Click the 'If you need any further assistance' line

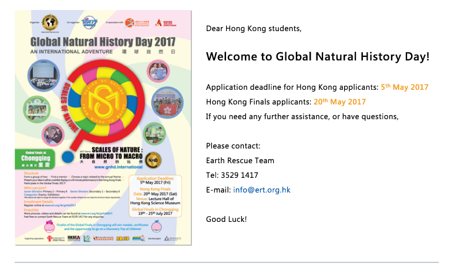point(302,117)
